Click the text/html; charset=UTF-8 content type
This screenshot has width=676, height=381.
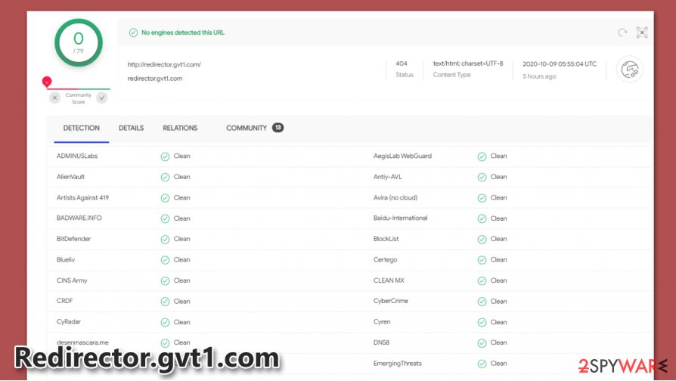468,63
